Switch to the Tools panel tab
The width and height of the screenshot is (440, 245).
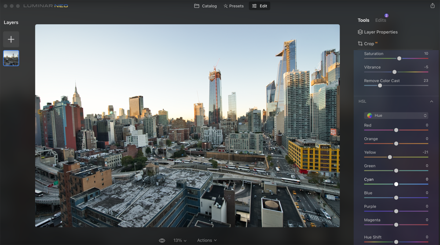[363, 20]
